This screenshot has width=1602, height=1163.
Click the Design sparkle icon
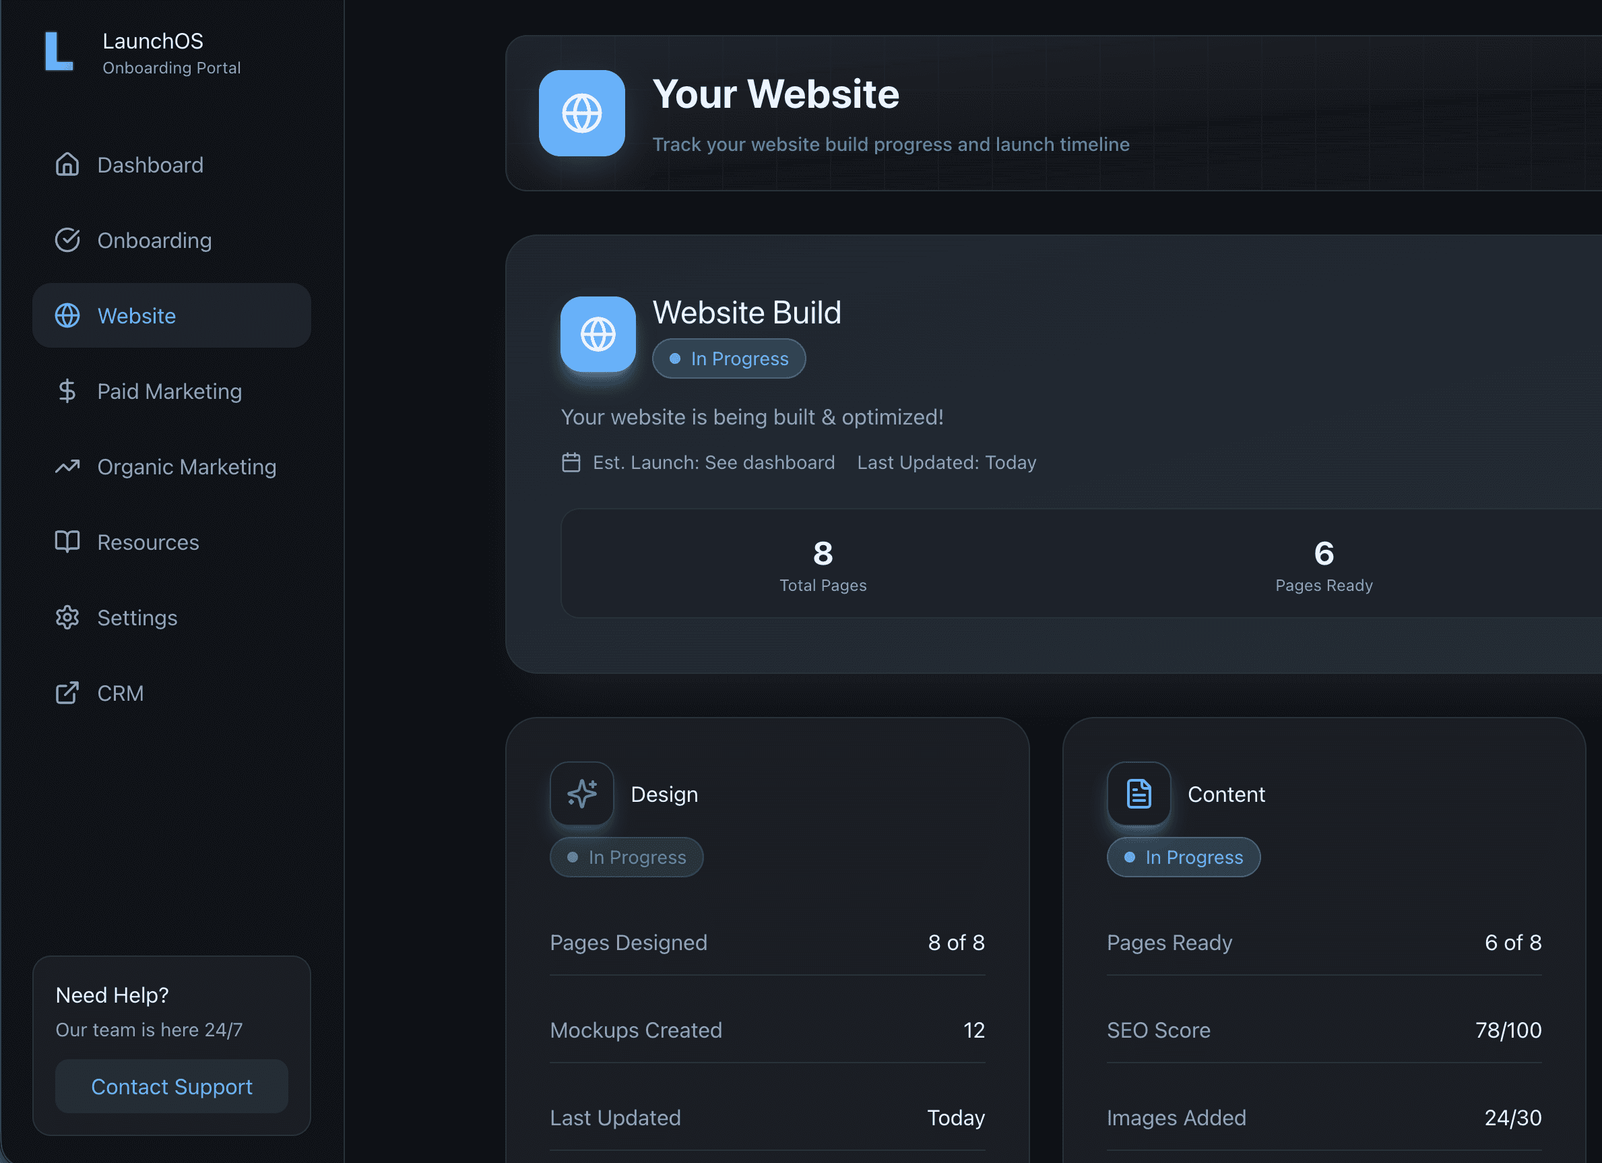[581, 794]
